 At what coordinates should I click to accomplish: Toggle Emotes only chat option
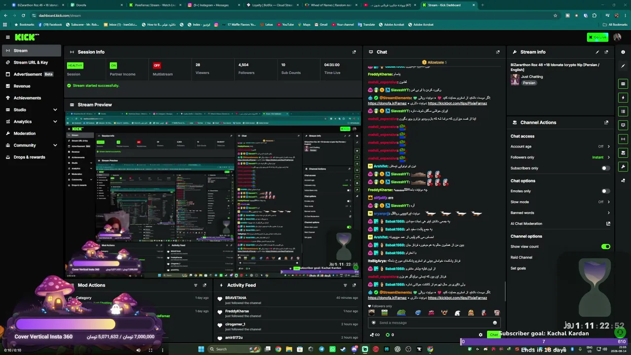(605, 191)
